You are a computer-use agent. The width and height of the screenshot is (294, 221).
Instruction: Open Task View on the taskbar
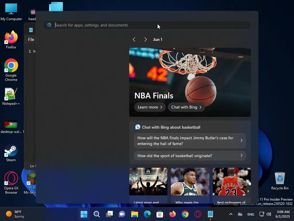click(109, 214)
